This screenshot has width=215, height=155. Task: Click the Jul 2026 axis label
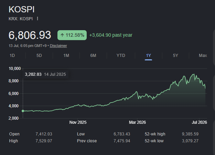[199, 122]
